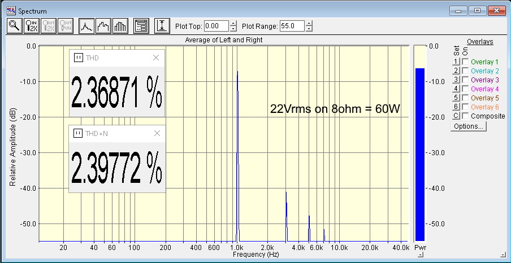Click the Zoom In 2X icon
The width and height of the screenshot is (511, 263).
pos(32,26)
